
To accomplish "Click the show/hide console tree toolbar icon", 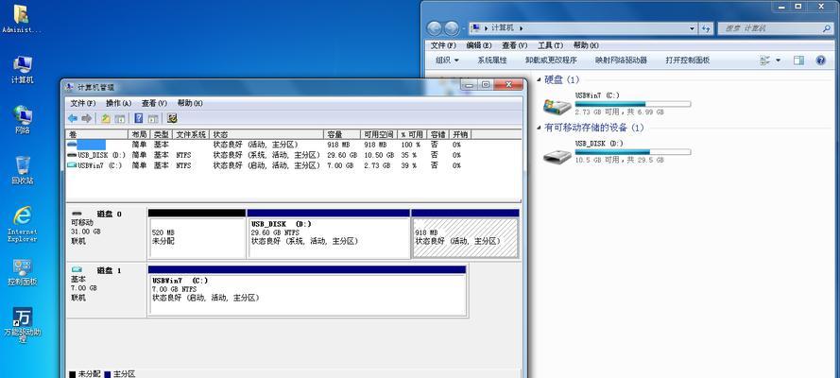I will 121,118.
